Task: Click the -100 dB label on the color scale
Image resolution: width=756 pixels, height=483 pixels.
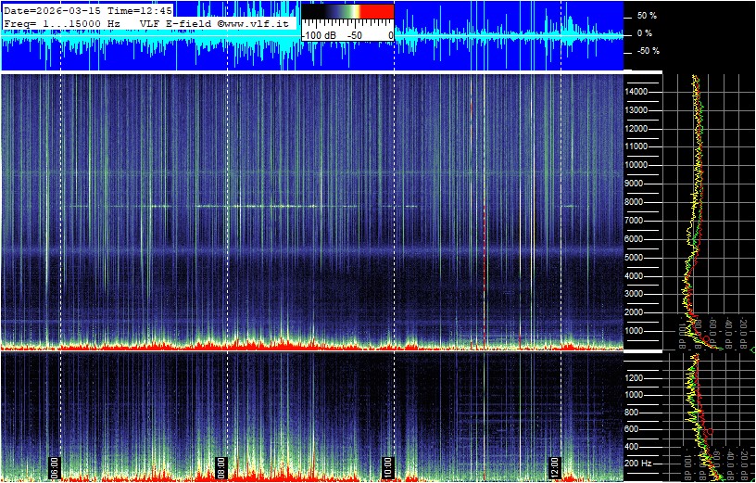Action: click(x=321, y=34)
